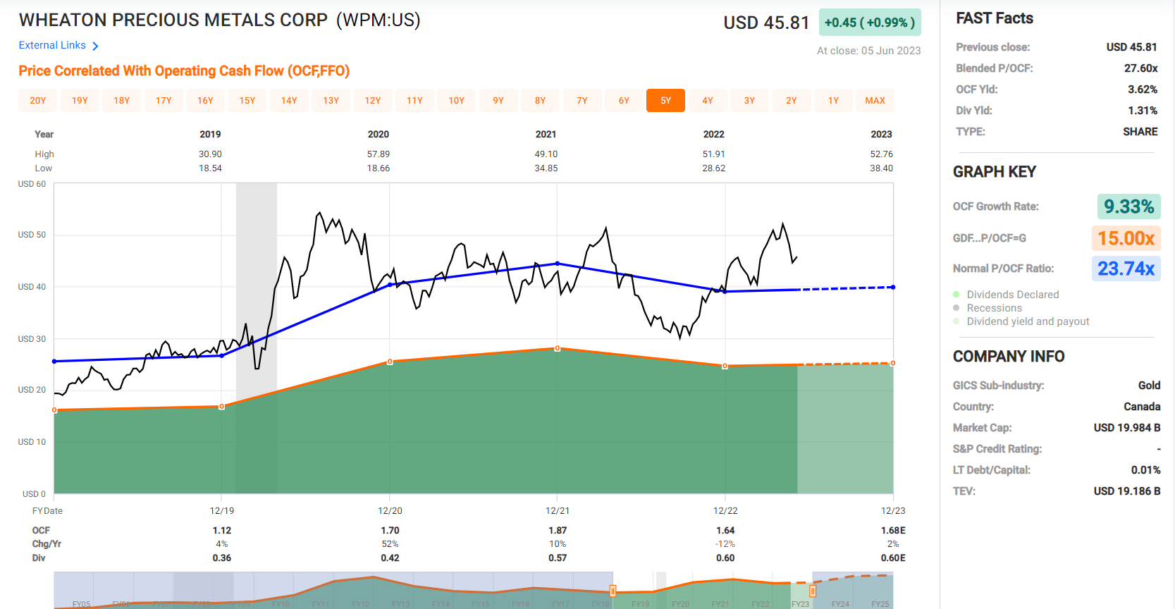Click the blue estimate endpoint at 12/23

893,287
